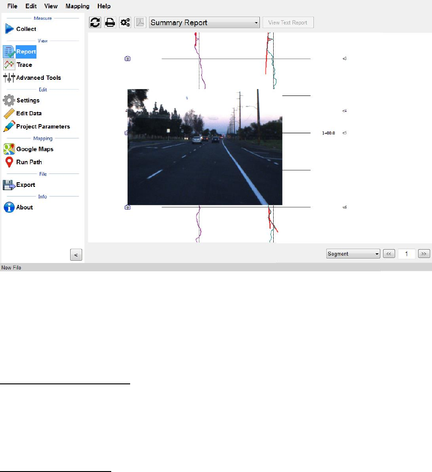Open the Segment dropdown
Screen dimensions: 432x472
[x=353, y=254]
